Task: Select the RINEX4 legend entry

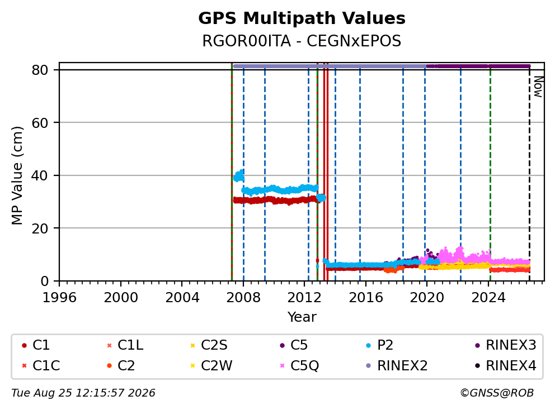Action: pyautogui.click(x=505, y=365)
